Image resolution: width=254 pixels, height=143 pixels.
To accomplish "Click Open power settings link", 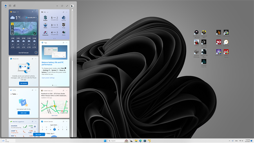I will click(48, 78).
